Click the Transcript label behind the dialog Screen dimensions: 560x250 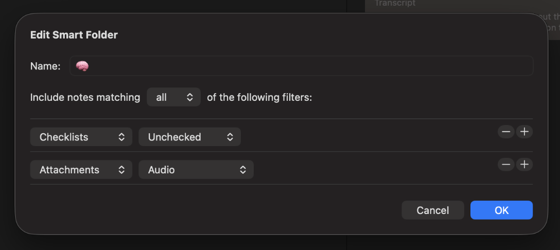[395, 3]
